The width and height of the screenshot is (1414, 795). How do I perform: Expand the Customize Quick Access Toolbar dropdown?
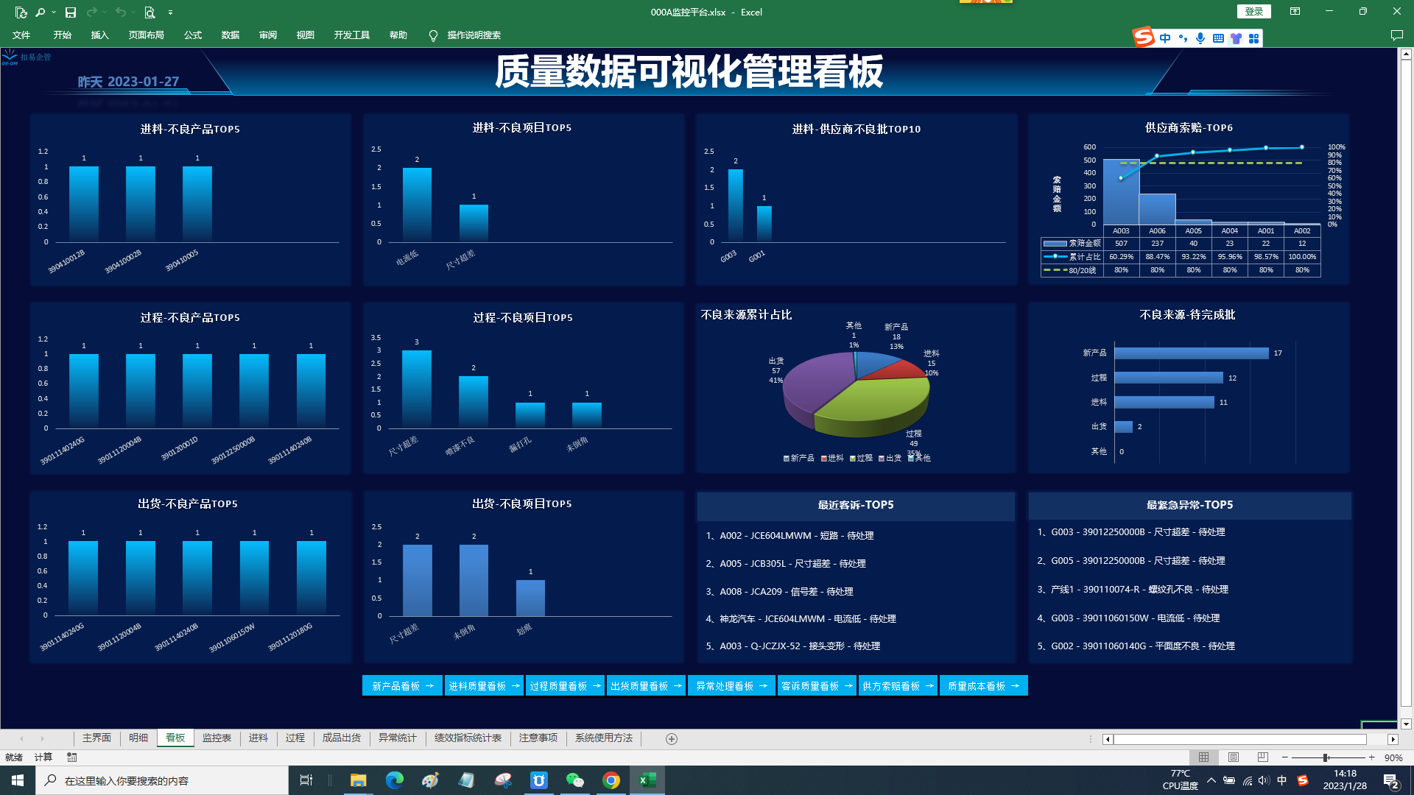pyautogui.click(x=170, y=13)
